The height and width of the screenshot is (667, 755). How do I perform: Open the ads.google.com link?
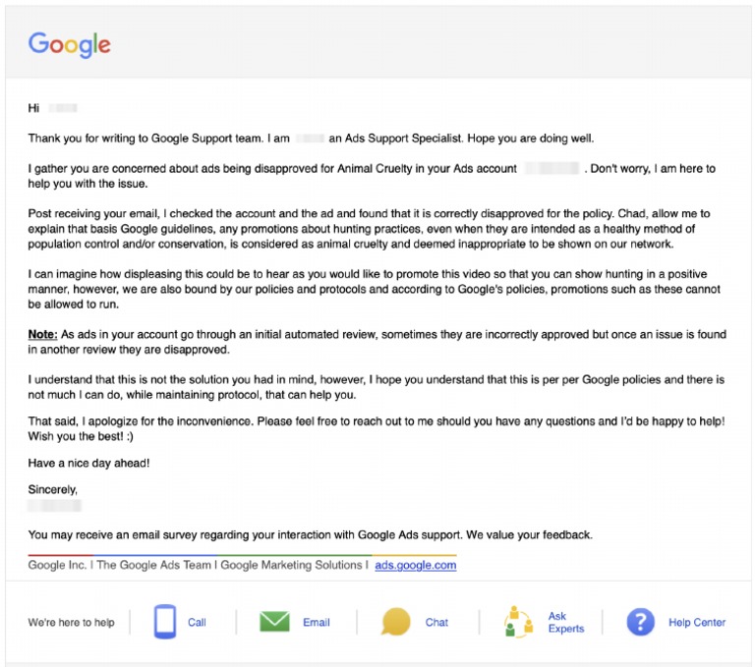tap(415, 565)
